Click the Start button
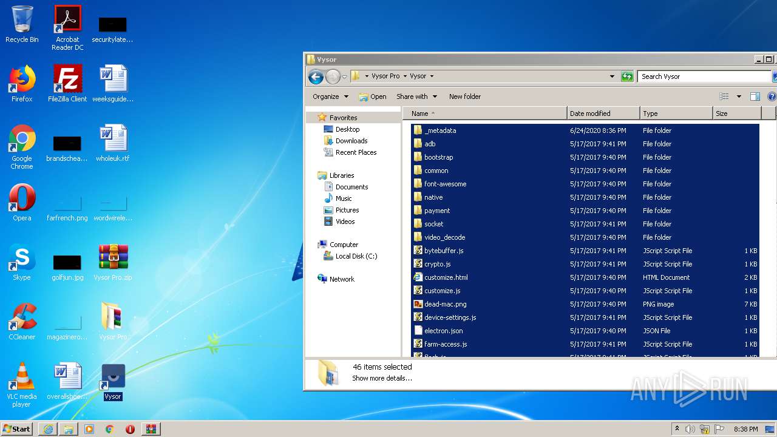Image resolution: width=777 pixels, height=437 pixels. 16,429
